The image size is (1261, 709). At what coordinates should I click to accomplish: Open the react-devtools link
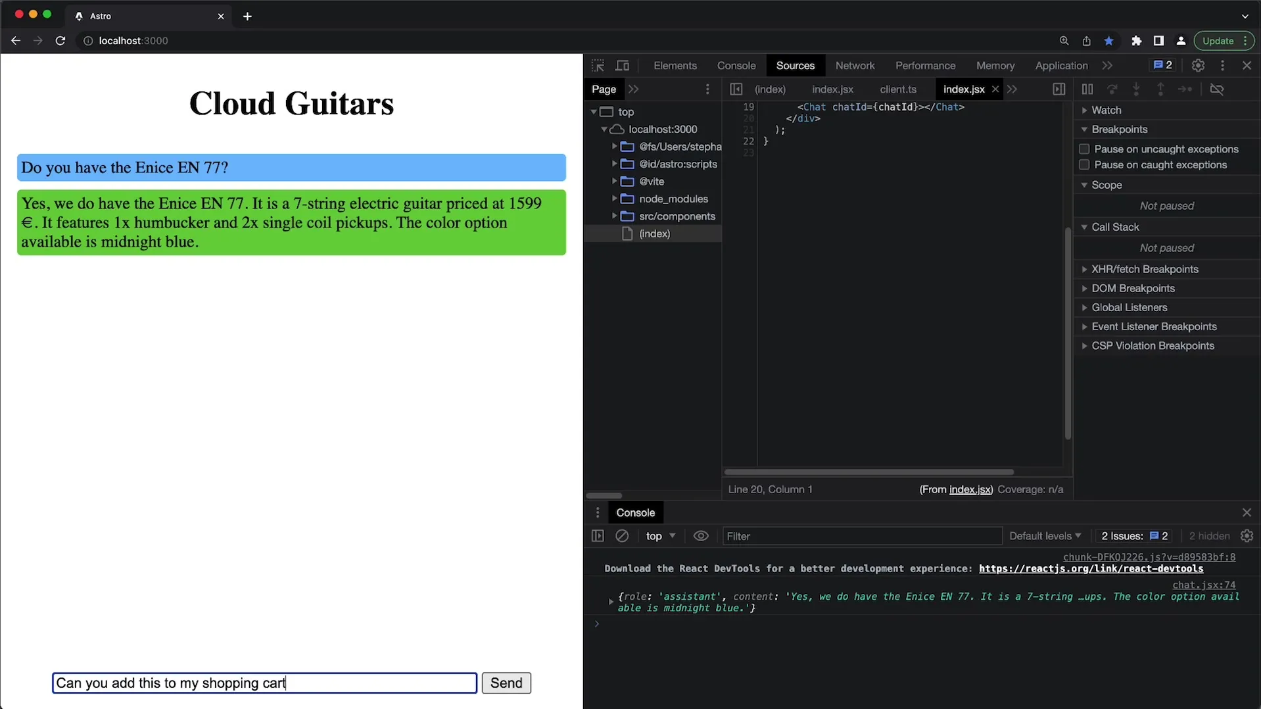tap(1091, 569)
